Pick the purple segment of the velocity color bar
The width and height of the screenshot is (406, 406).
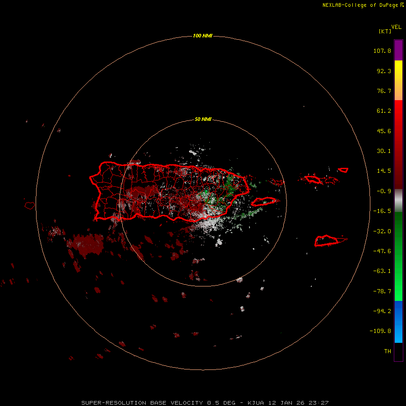coord(398,50)
